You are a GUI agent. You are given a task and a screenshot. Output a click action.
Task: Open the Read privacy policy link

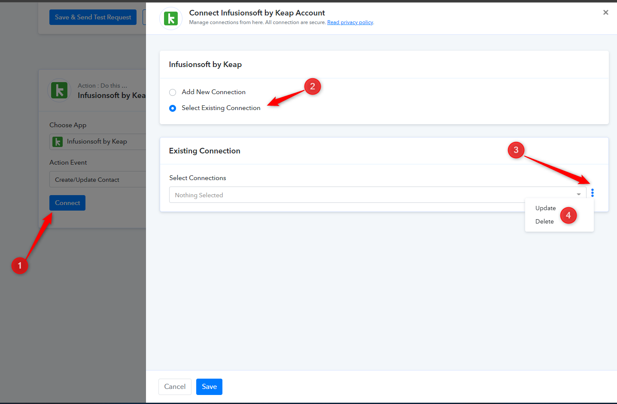(x=350, y=22)
